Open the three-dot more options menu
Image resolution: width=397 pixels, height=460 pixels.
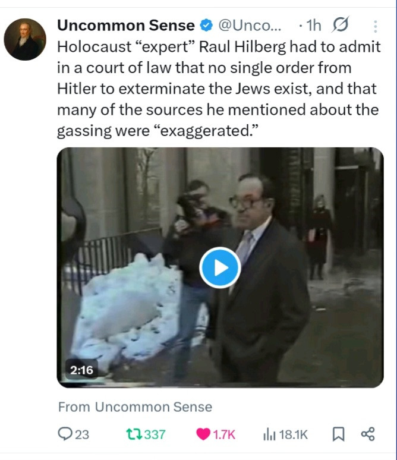pos(374,26)
